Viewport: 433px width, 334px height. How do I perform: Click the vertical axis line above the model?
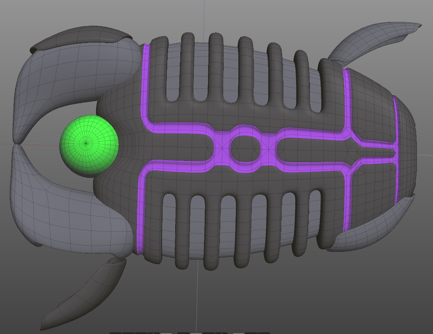(205, 17)
